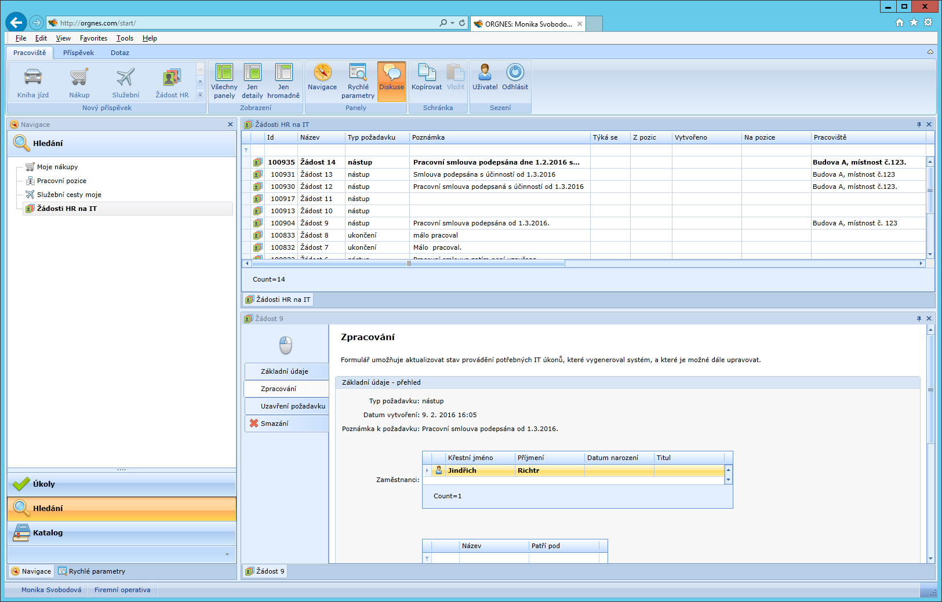Expand the navigation pane overflow arrow

click(227, 554)
